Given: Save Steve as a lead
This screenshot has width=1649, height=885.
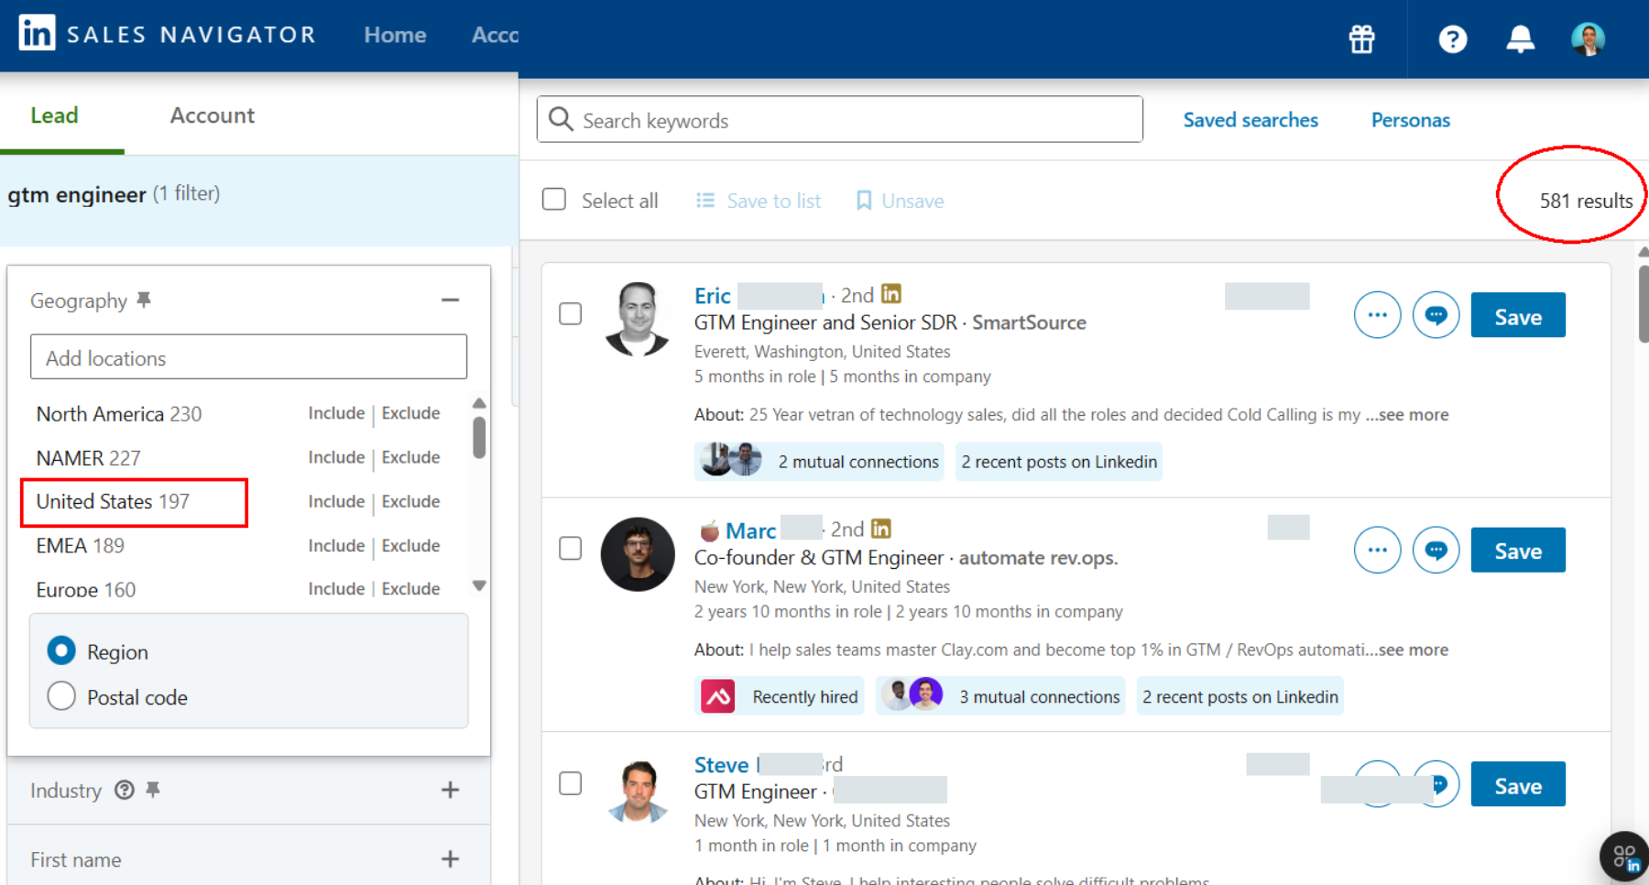Looking at the screenshot, I should (1518, 785).
